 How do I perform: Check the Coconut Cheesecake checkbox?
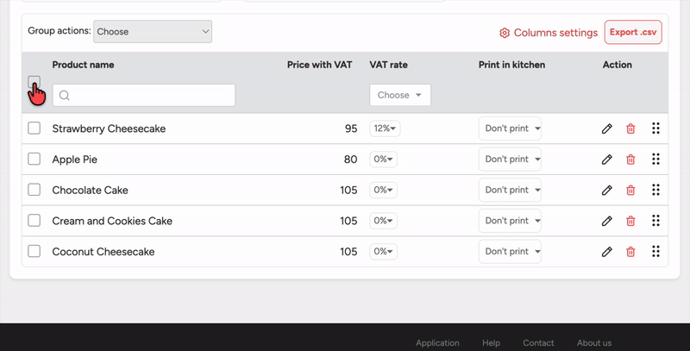[x=34, y=252]
